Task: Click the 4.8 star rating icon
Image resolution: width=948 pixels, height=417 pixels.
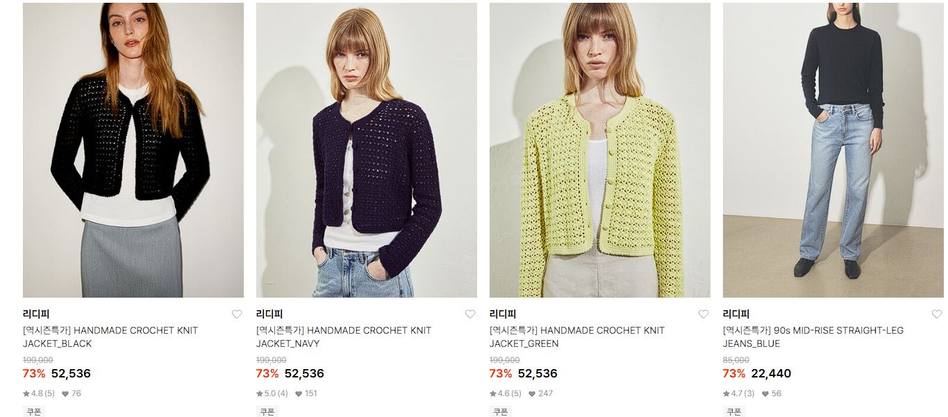Action: tap(26, 393)
